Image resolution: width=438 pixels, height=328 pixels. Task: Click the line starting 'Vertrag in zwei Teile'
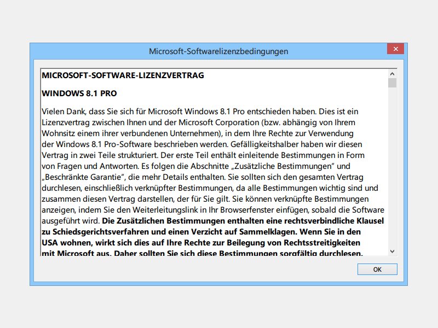(x=203, y=155)
